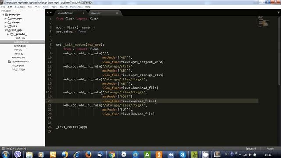Image resolution: width=281 pixels, height=158 pixels.
Task: Open the VK taskbar icon
Action: [171, 154]
